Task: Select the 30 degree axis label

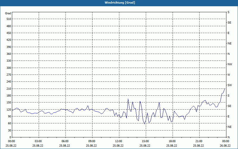Action: (10, 130)
